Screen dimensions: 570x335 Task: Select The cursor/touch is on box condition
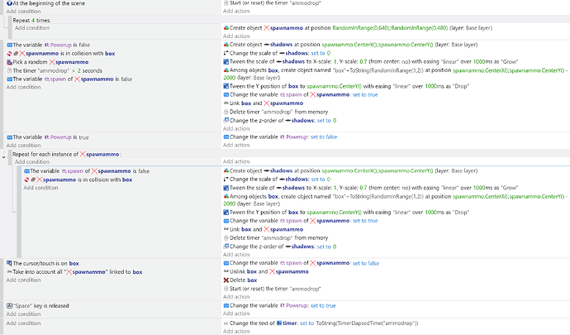pos(43,263)
